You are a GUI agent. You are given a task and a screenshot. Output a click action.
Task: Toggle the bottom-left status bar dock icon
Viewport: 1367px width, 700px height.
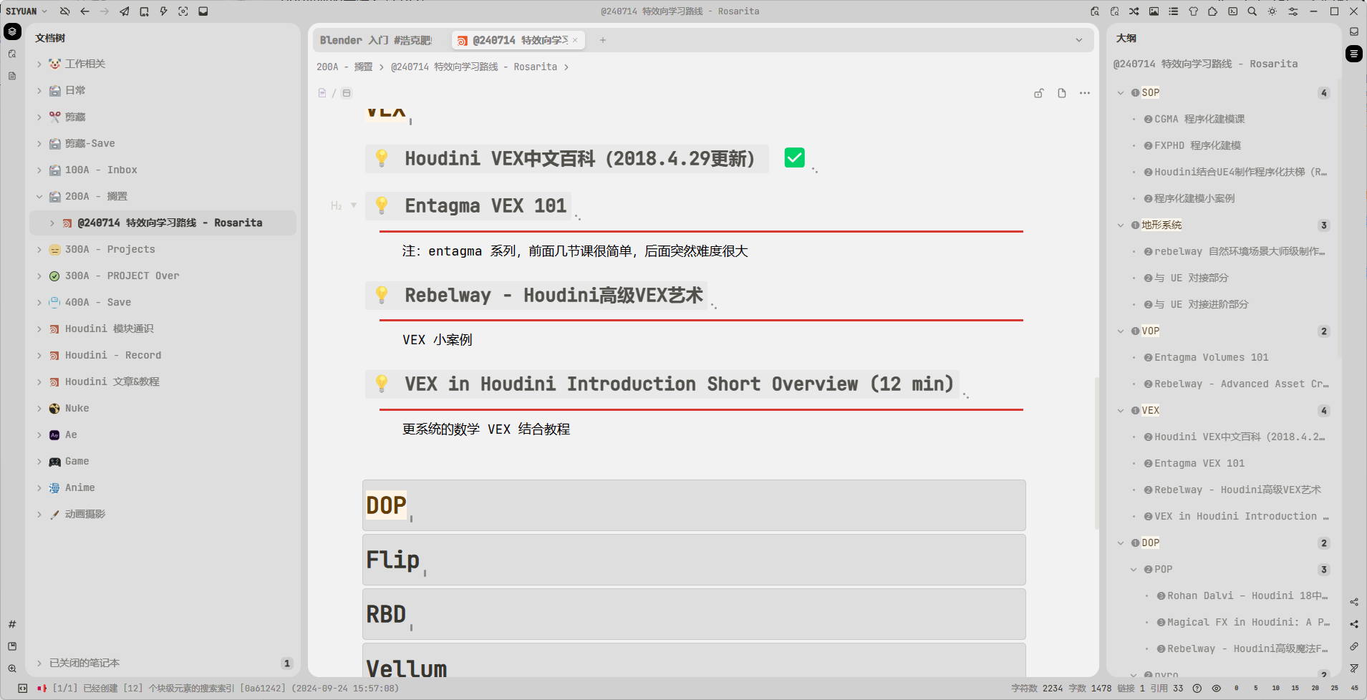coord(23,689)
